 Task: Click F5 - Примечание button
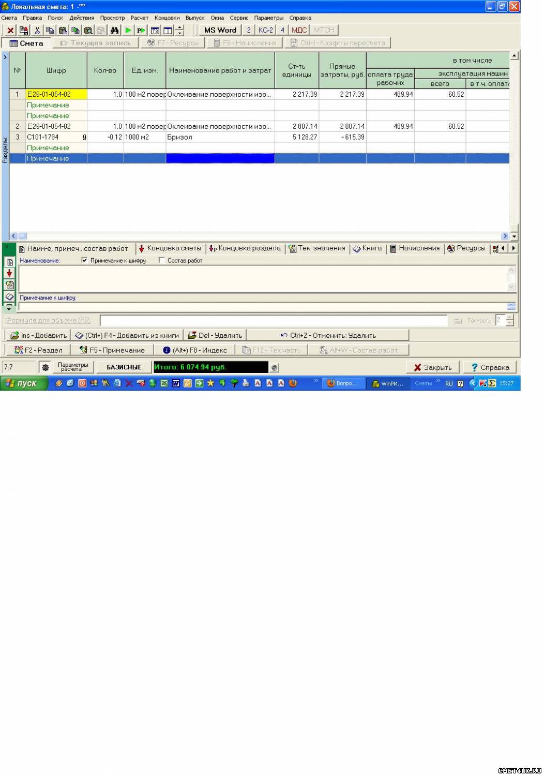pos(112,350)
